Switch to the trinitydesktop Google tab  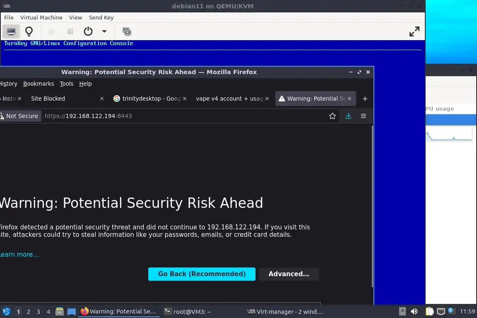click(x=147, y=99)
